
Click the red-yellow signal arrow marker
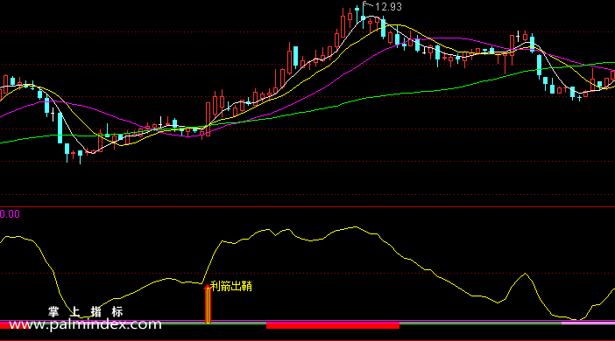click(x=208, y=303)
